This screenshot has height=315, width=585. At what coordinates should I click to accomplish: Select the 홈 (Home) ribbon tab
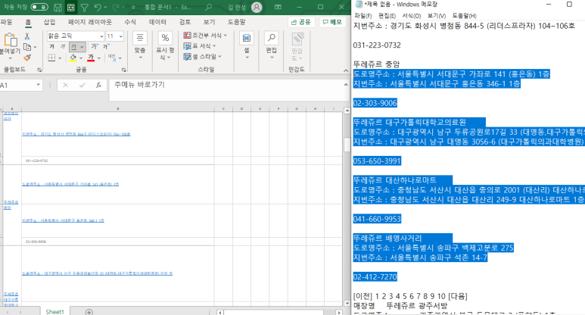pos(28,22)
